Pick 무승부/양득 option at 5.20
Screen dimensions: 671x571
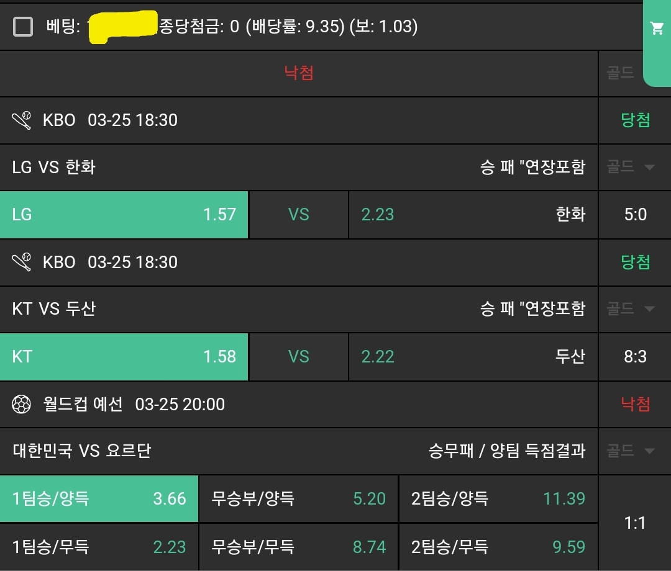point(298,498)
